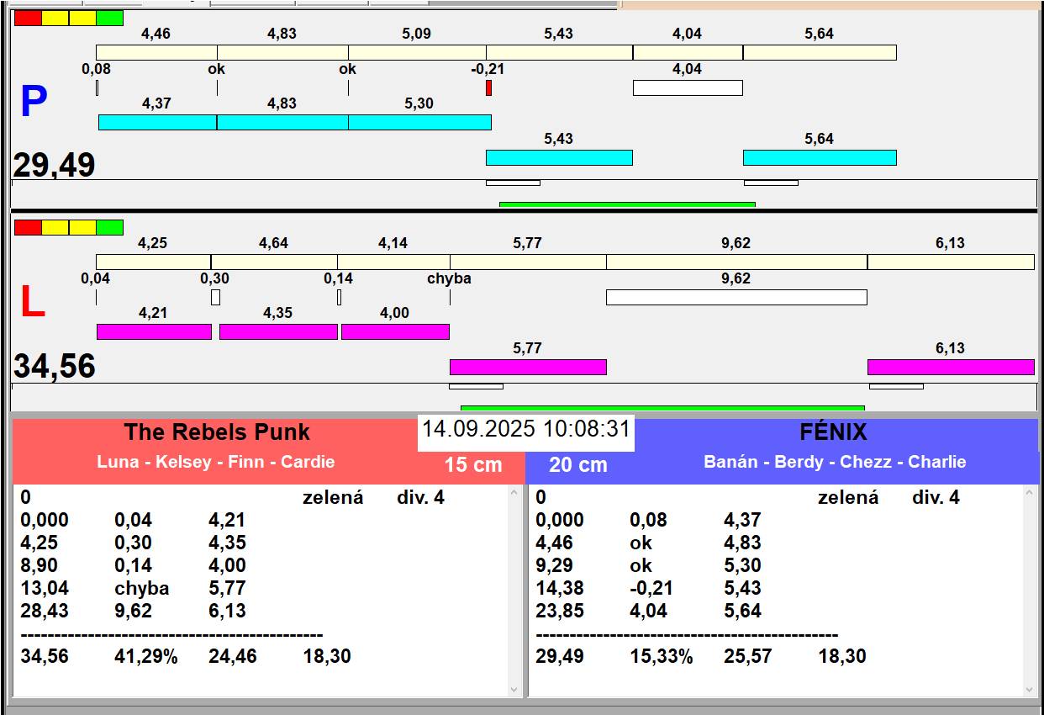Select the cyan 5,30 run bar
Screen dimensions: 1044x715
click(x=419, y=122)
